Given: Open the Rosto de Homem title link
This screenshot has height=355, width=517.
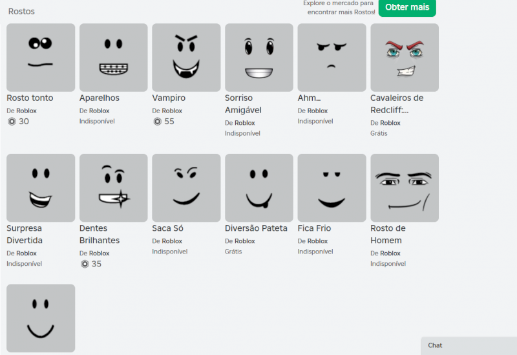Looking at the screenshot, I should coord(388,234).
